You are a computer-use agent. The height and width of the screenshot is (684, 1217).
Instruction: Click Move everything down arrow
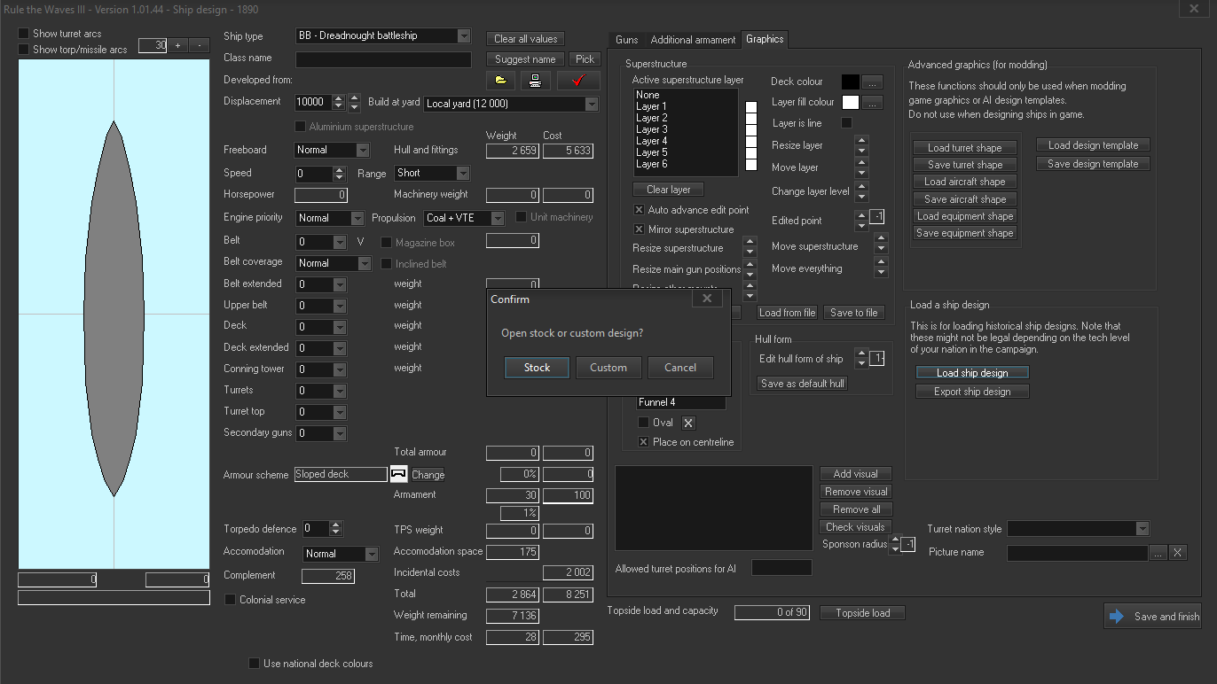pyautogui.click(x=881, y=272)
